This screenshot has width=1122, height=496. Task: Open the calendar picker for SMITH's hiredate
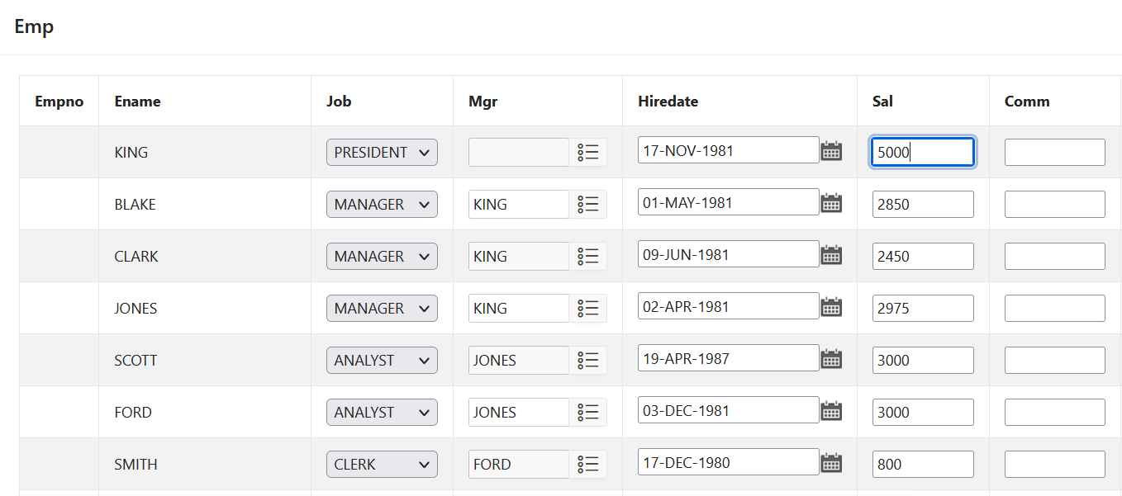click(x=832, y=462)
